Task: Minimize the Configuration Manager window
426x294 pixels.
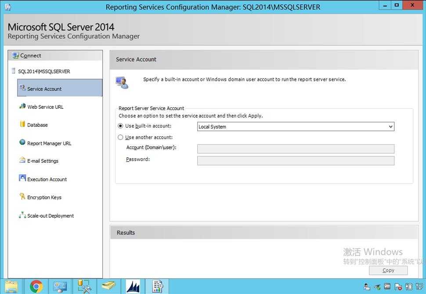Action: coord(385,5)
